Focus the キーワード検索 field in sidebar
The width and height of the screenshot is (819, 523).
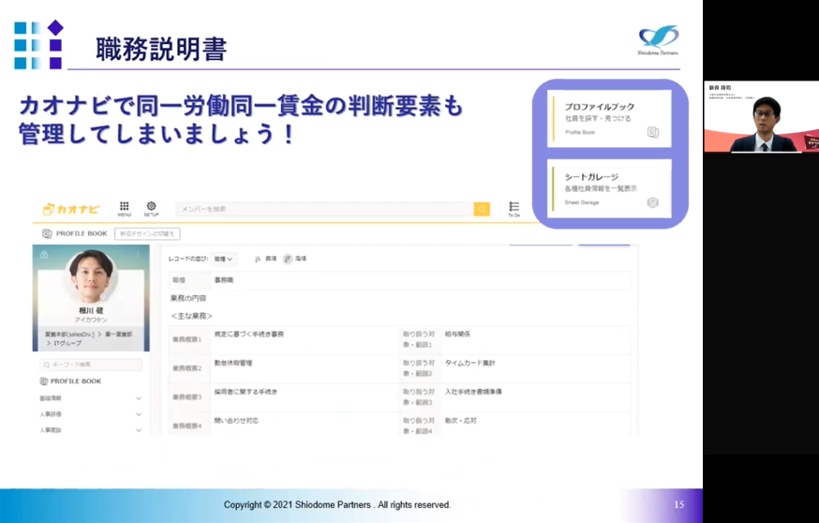91,365
